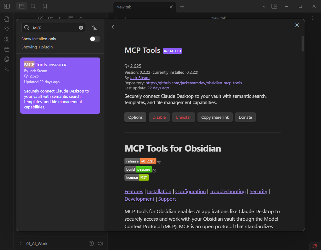Open the quick switcher ribbon icon

[x=7, y=19]
